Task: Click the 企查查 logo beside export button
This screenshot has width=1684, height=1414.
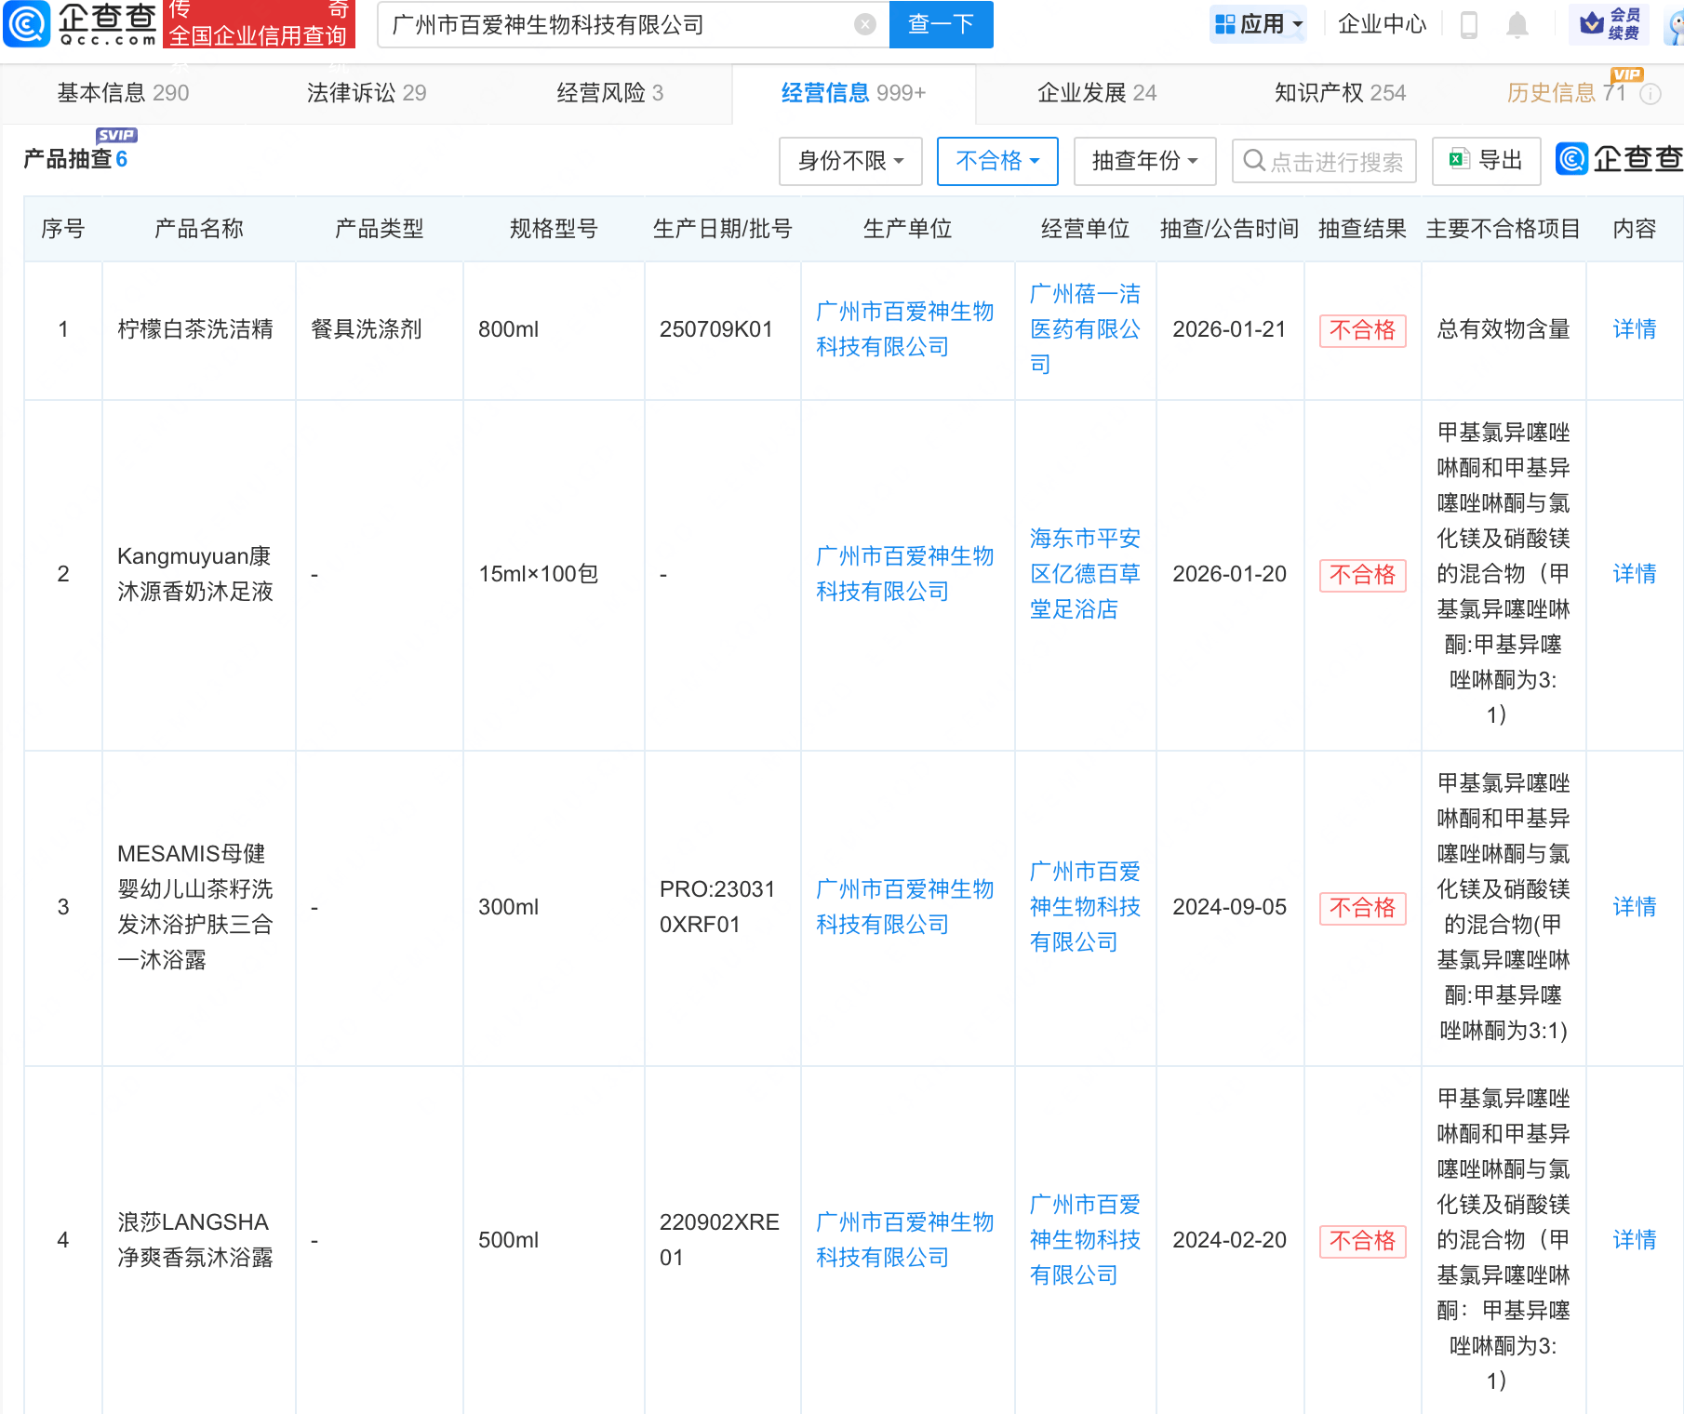Action: (1620, 159)
